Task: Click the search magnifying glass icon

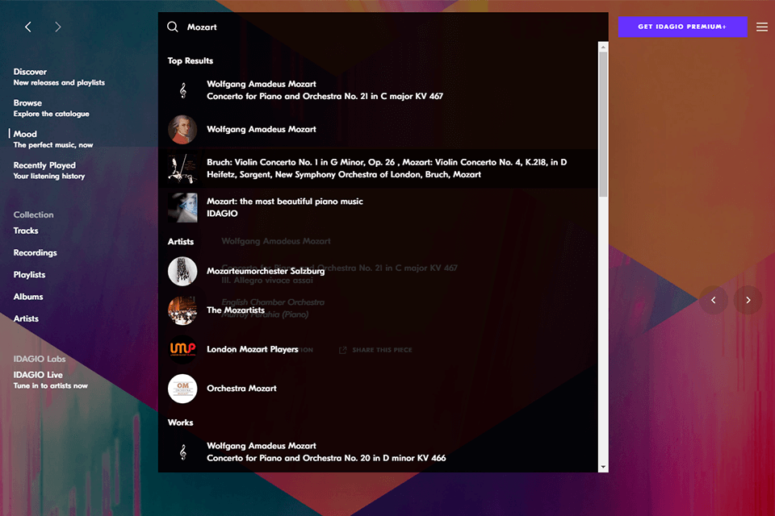Action: [x=172, y=27]
